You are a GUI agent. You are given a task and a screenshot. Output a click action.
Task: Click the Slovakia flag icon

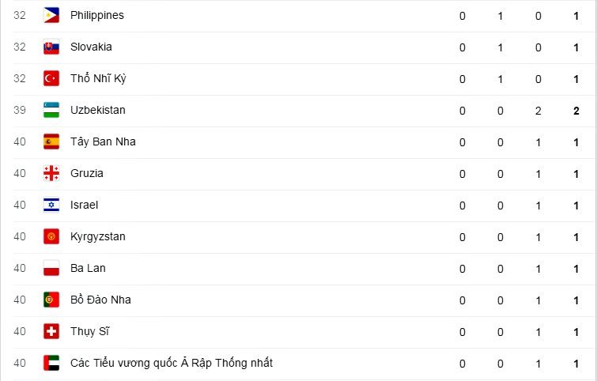click(x=51, y=47)
